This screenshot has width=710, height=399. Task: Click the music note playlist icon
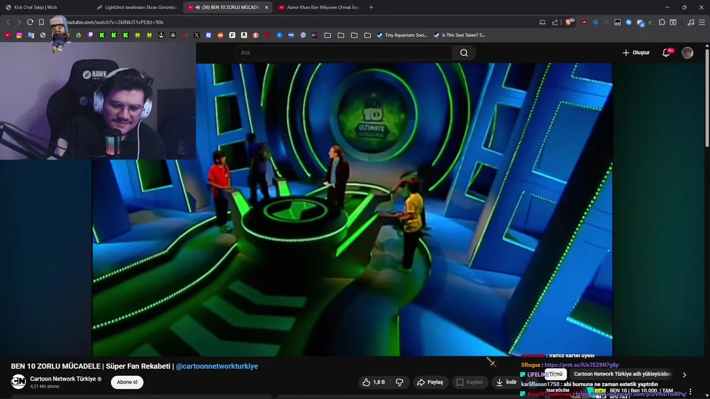point(691,22)
